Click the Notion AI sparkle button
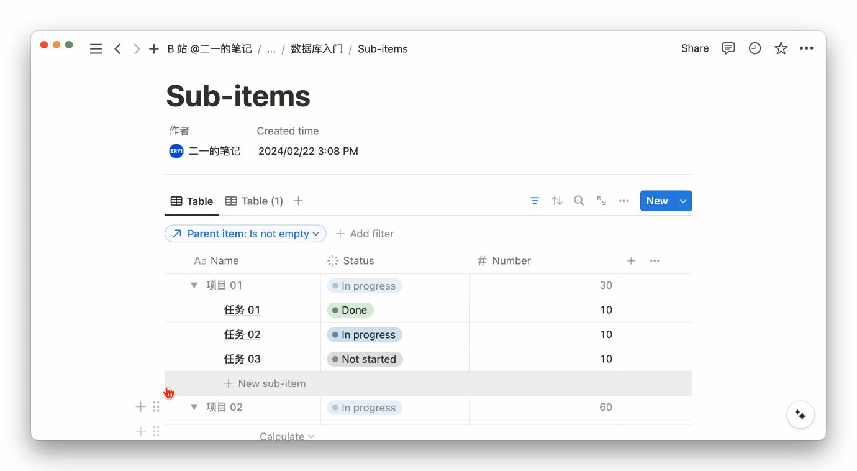The height and width of the screenshot is (471, 857). click(800, 415)
